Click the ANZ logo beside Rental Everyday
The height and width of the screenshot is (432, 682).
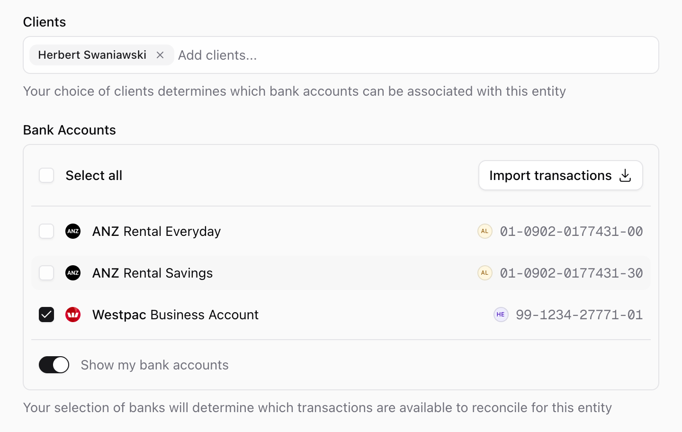(73, 231)
